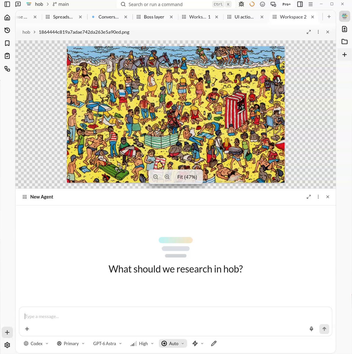Toggle the split layout panel button
Image resolution: width=352 pixels, height=354 pixels.
(x=300, y=4)
